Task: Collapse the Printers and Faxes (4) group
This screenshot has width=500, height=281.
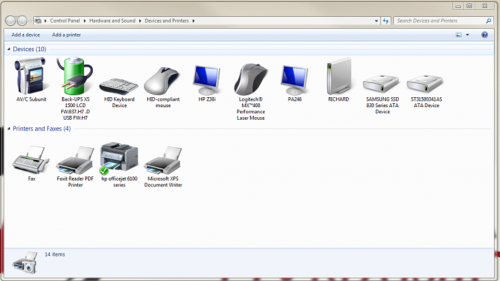Action: pos(9,129)
